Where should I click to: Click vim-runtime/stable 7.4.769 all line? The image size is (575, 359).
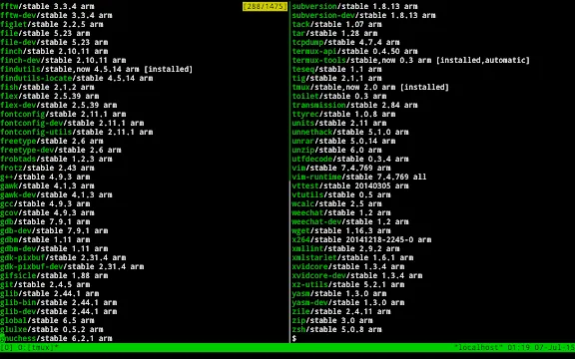pyautogui.click(x=359, y=177)
